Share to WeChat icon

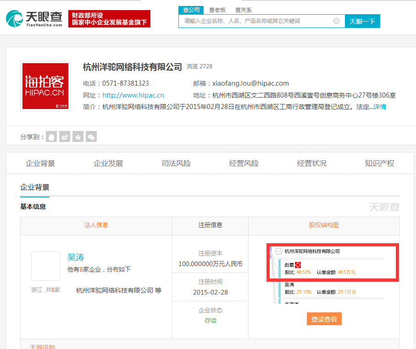91,137
